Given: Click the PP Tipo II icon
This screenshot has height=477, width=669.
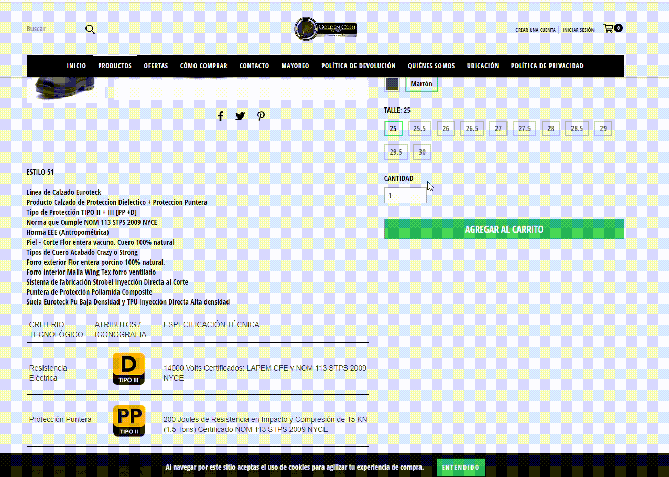Looking at the screenshot, I should click(x=129, y=420).
